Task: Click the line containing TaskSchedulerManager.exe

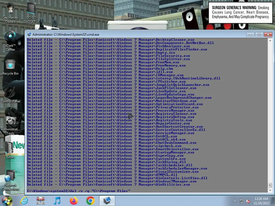Action: [117, 168]
